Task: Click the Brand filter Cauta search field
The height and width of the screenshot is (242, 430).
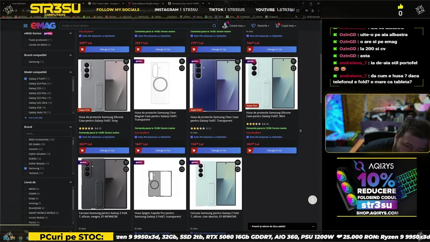Action: (x=48, y=133)
